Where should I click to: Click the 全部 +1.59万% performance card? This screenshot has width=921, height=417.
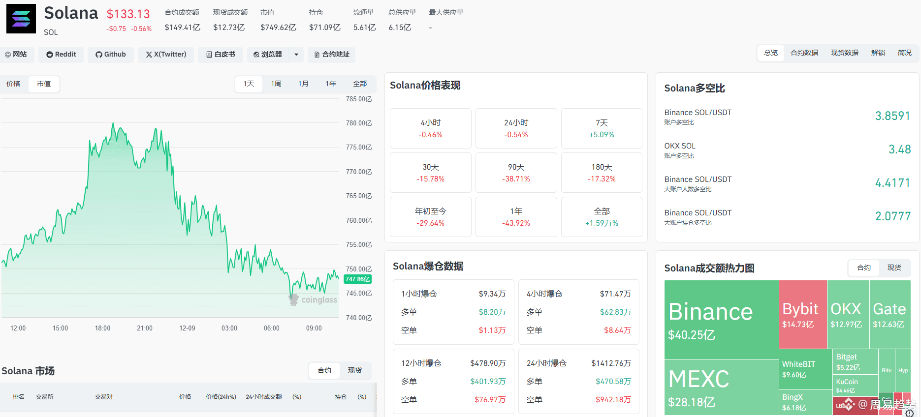click(x=602, y=217)
